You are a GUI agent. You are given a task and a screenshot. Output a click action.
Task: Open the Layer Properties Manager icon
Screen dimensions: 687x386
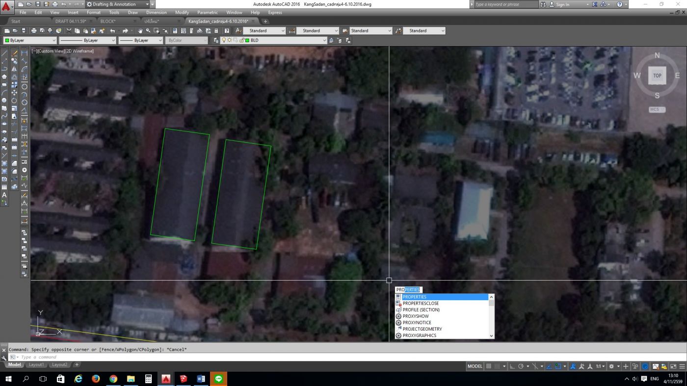(x=216, y=40)
